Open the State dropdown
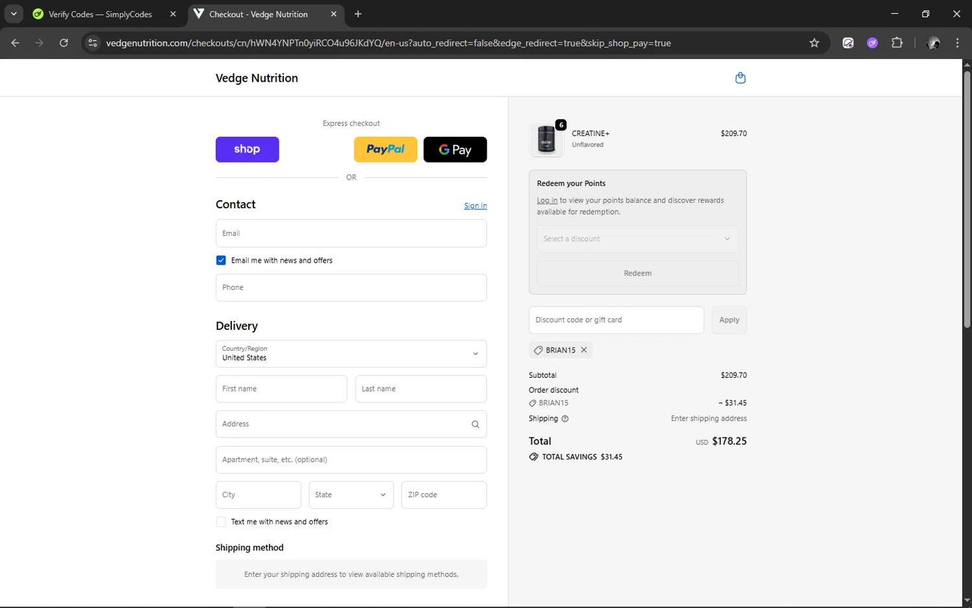 pyautogui.click(x=351, y=495)
